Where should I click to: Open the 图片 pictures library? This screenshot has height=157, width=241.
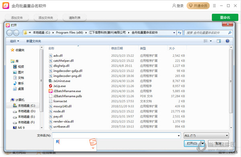pos(18,72)
